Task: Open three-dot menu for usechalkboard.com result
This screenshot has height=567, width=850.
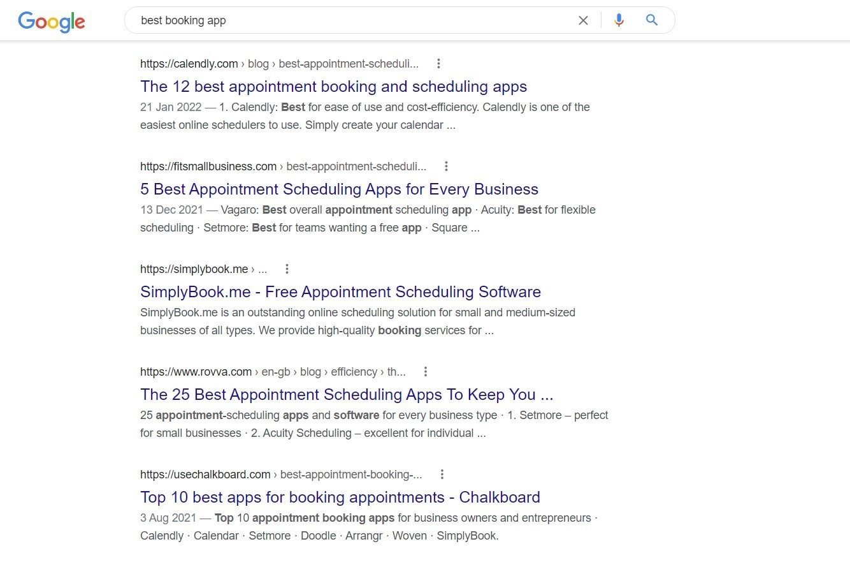Action: 442,475
